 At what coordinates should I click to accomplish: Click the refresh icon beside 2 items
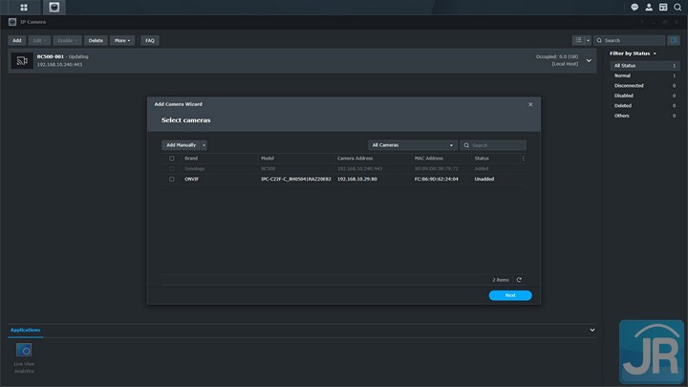coord(519,280)
